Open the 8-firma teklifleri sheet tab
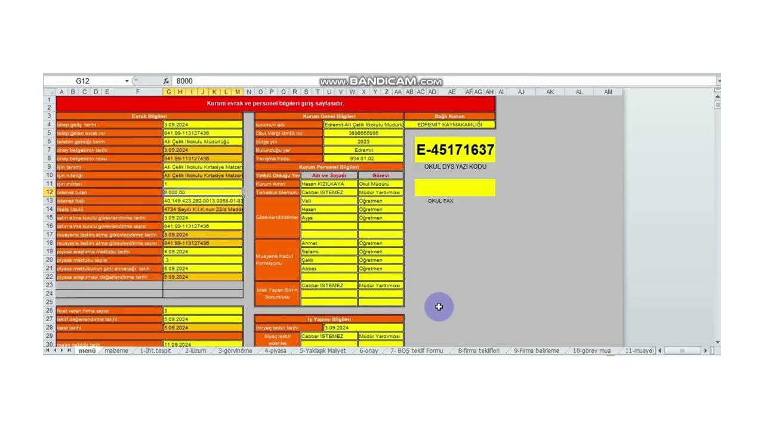Image resolution: width=764 pixels, height=429 pixels. click(x=479, y=350)
